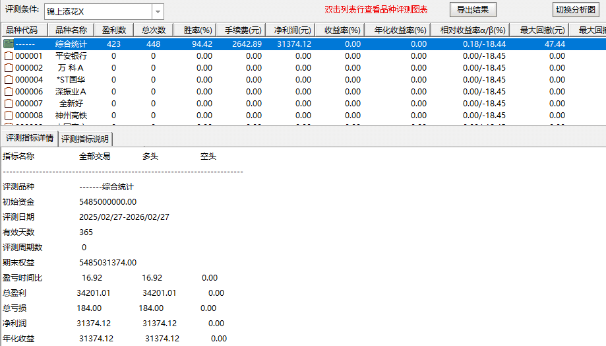606x346 pixels.
Task: Select the checkbox for 000007 全新好
Action: pos(9,104)
